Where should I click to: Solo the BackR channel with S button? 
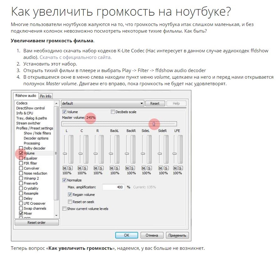tap(133, 168)
